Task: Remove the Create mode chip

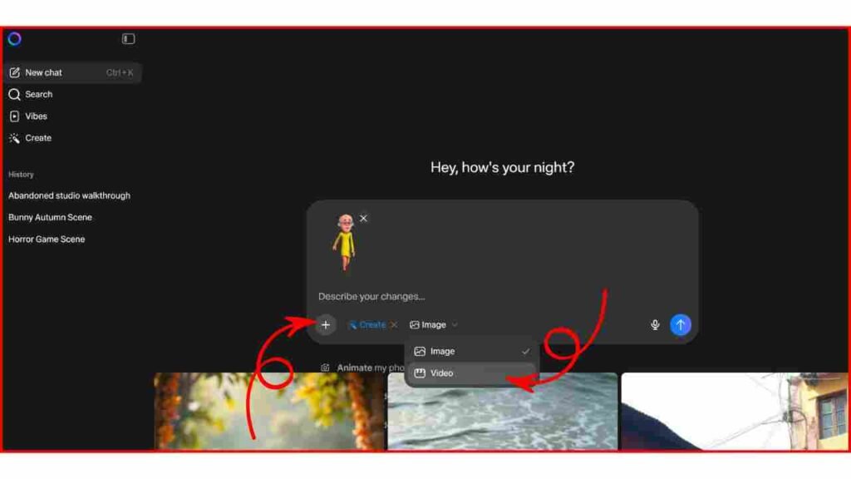Action: point(394,325)
